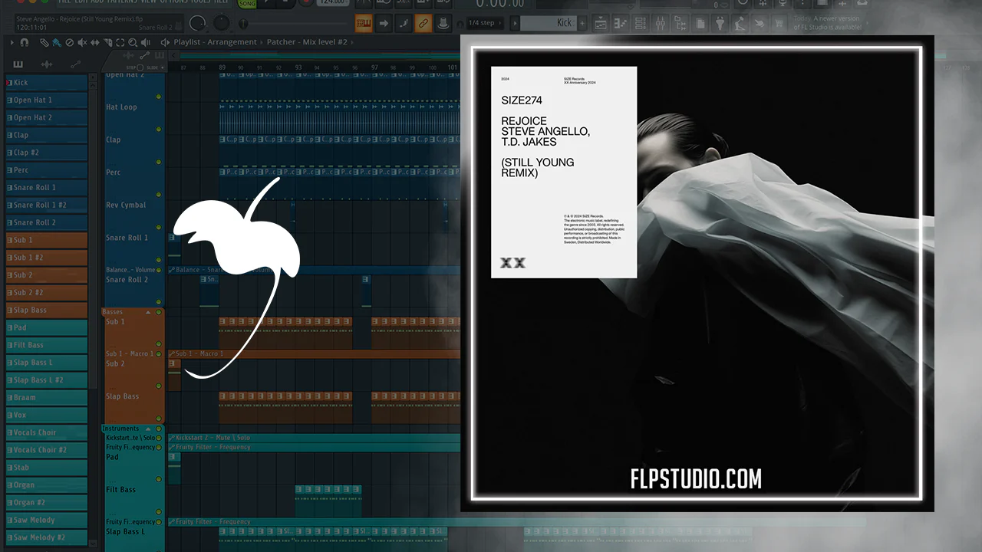Click the main volume knob
This screenshot has width=982, height=552.
click(x=198, y=23)
